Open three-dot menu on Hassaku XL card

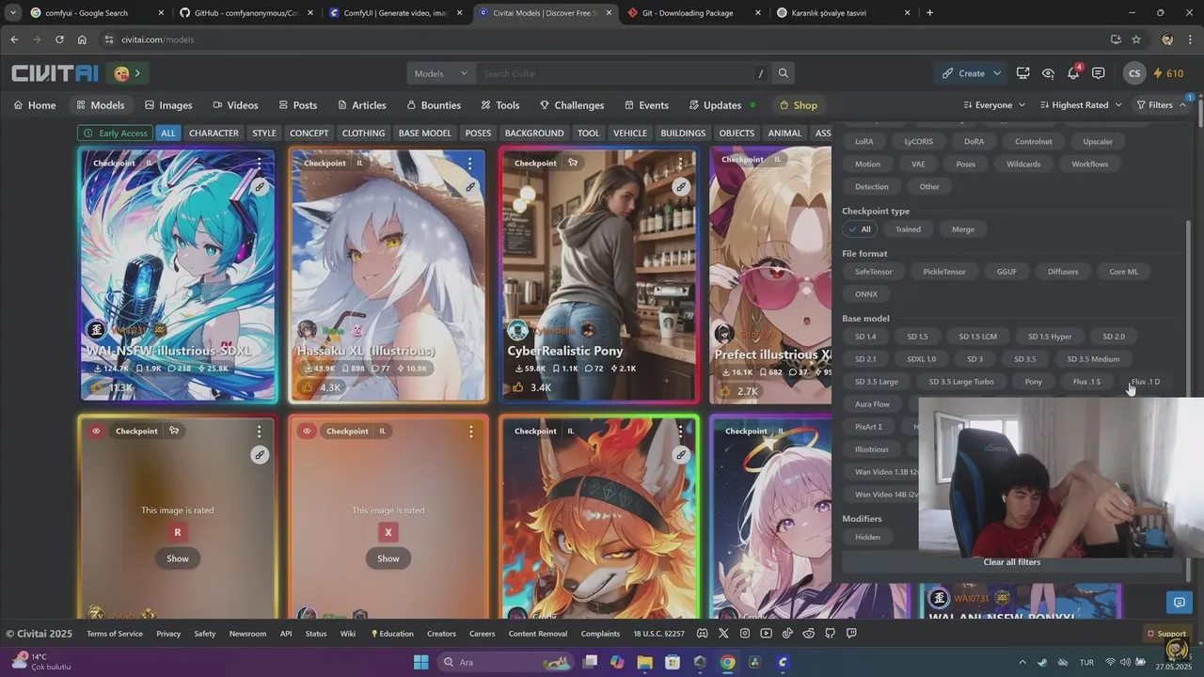tap(470, 164)
